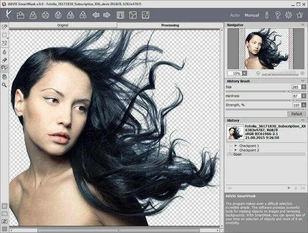Switch to Auto mode
The image size is (308, 233).
tap(235, 15)
